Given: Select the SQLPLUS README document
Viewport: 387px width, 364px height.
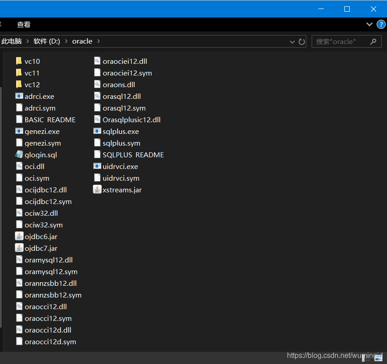Looking at the screenshot, I should coord(133,155).
